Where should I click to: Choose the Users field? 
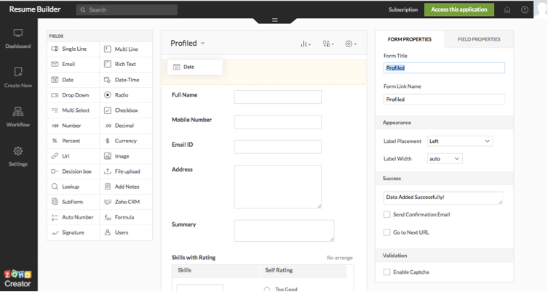click(x=126, y=232)
